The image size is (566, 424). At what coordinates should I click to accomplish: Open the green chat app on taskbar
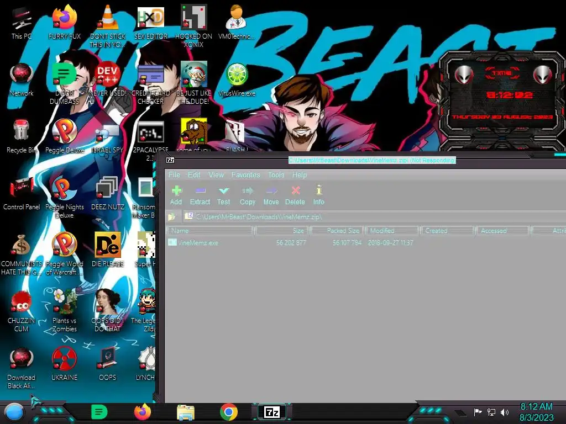tap(99, 412)
